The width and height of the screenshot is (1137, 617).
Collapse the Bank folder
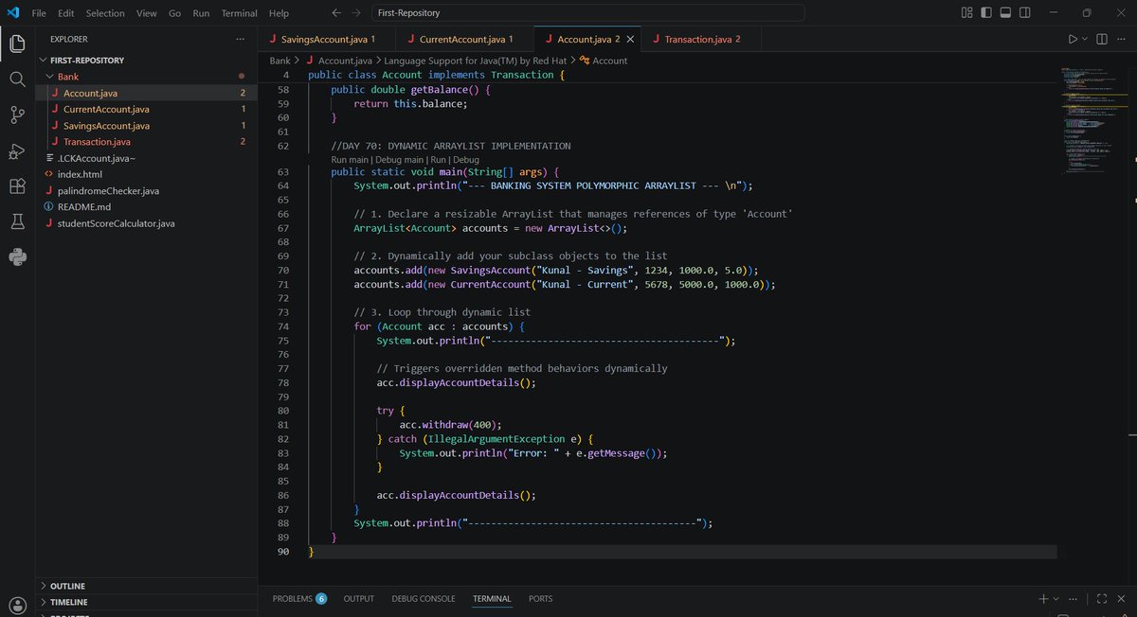click(69, 77)
